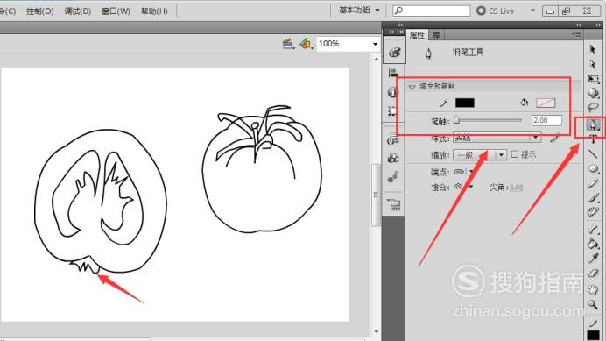606x341 pixels.
Task: Click the help search input field
Action: point(432,11)
